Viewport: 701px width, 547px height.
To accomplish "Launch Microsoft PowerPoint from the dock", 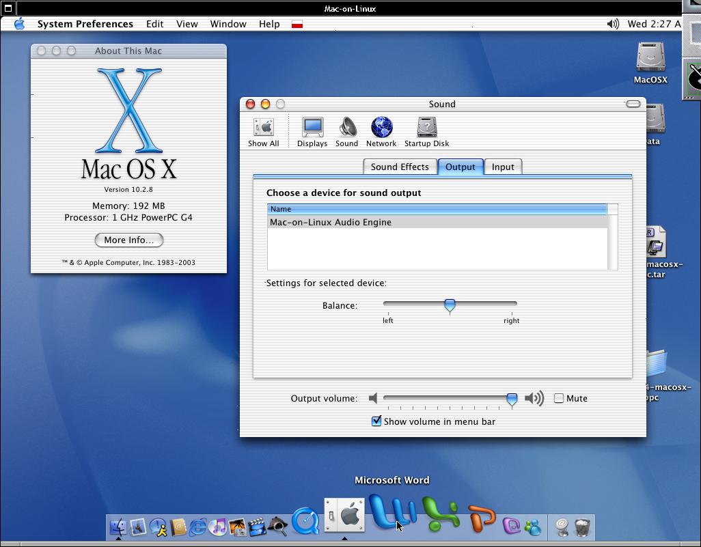I will pyautogui.click(x=482, y=518).
